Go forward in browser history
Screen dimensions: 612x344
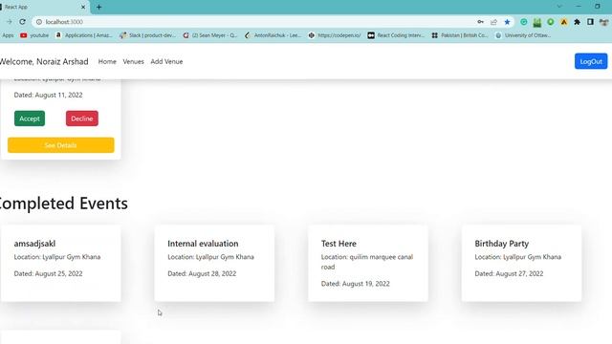[9, 22]
